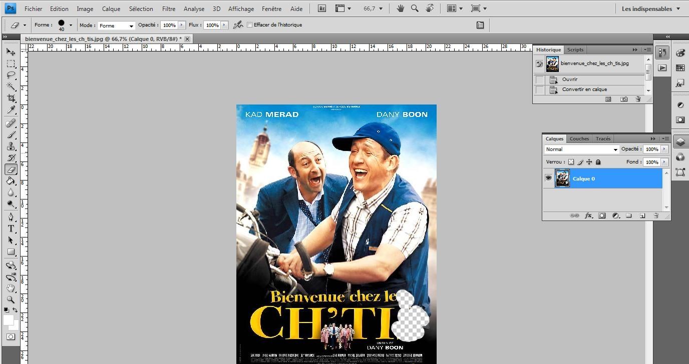
Task: Launch Adobe Bridge
Action: (322, 8)
